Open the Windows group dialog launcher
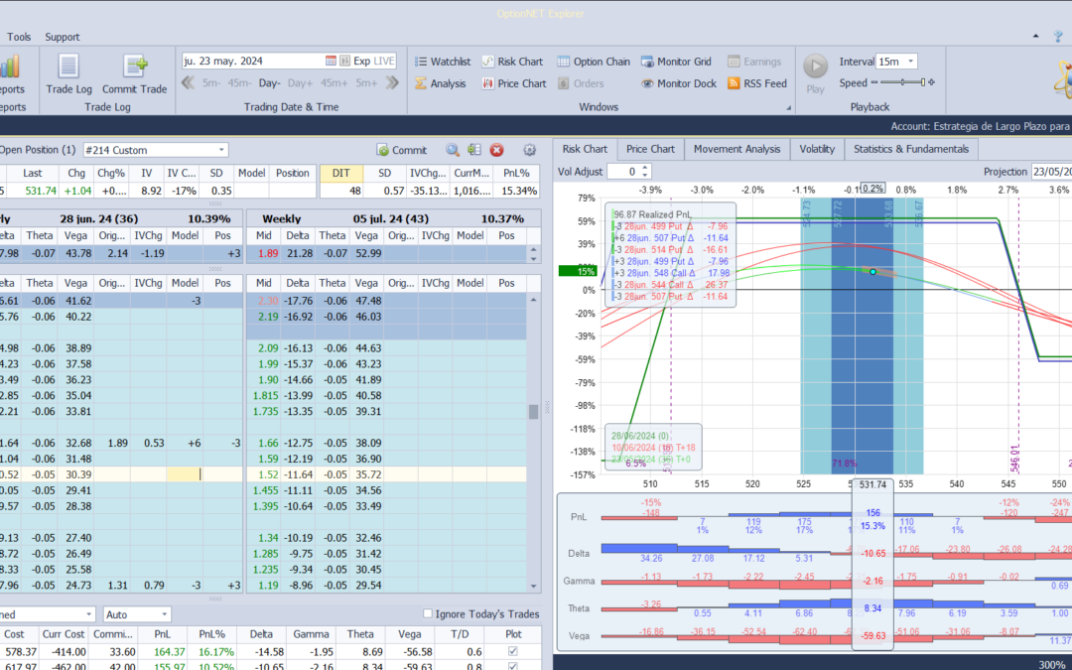1072x670 pixels. click(x=788, y=107)
